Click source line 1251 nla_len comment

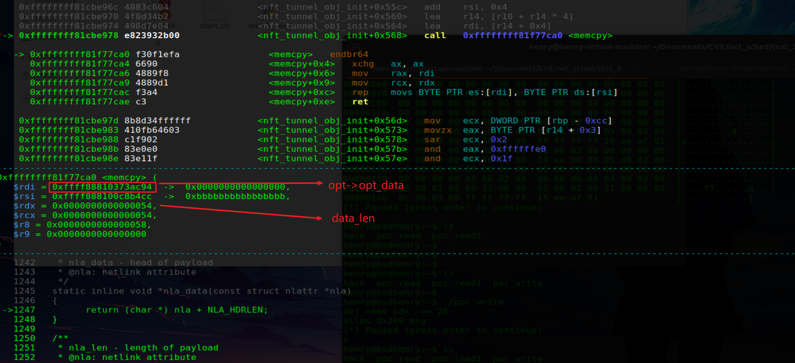coord(116,348)
